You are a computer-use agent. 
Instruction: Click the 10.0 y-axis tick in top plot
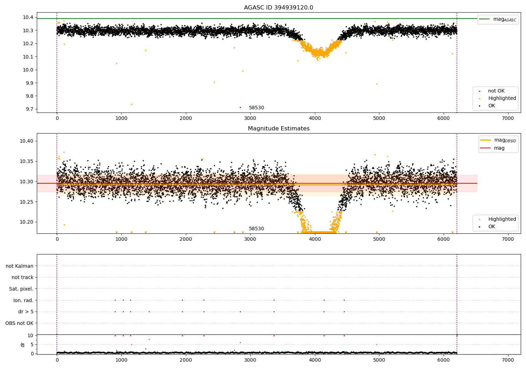coord(28,70)
